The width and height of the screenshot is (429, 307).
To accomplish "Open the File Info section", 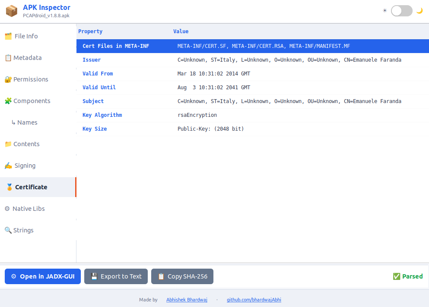I will click(x=38, y=36).
